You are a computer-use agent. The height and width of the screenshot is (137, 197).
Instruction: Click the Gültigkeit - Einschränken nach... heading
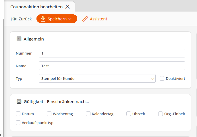pos(56,102)
